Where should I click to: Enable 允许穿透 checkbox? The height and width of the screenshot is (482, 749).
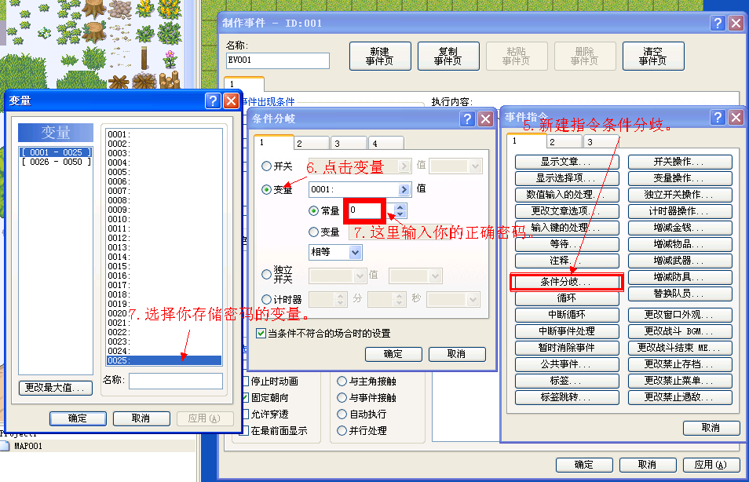click(x=245, y=414)
